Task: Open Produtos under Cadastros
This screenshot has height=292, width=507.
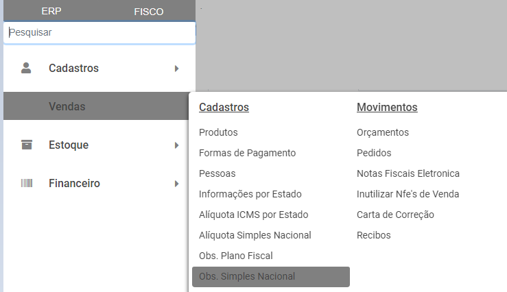Action: 218,132
